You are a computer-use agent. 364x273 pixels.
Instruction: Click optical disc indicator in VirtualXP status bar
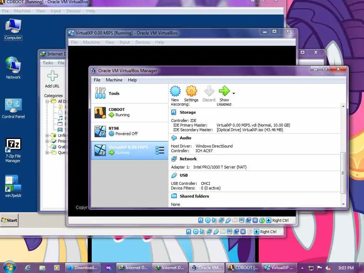click(208, 220)
